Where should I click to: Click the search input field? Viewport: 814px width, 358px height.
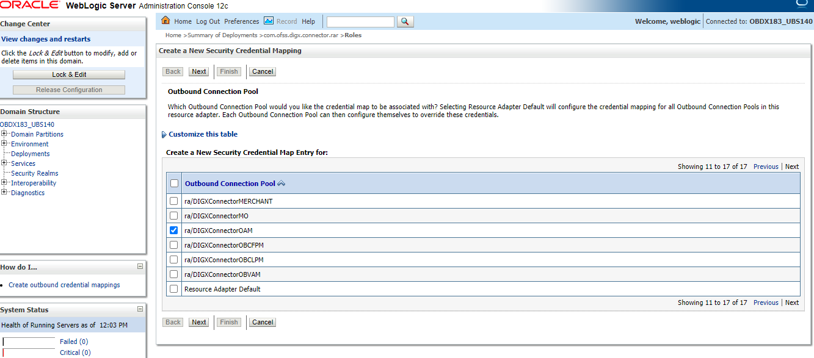[360, 21]
